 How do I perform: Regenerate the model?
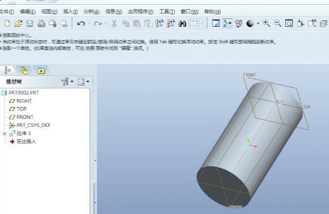tap(159, 23)
